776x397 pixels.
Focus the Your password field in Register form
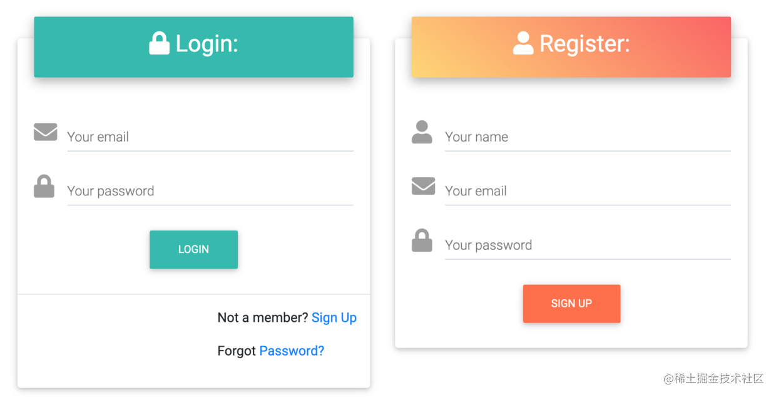click(587, 245)
